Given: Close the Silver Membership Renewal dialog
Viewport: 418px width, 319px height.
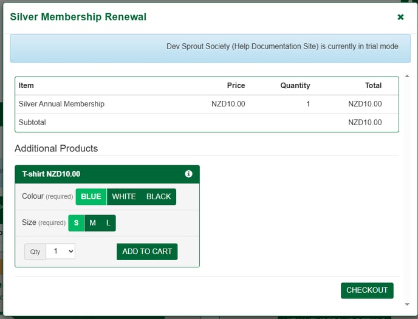Looking at the screenshot, I should click(x=400, y=17).
